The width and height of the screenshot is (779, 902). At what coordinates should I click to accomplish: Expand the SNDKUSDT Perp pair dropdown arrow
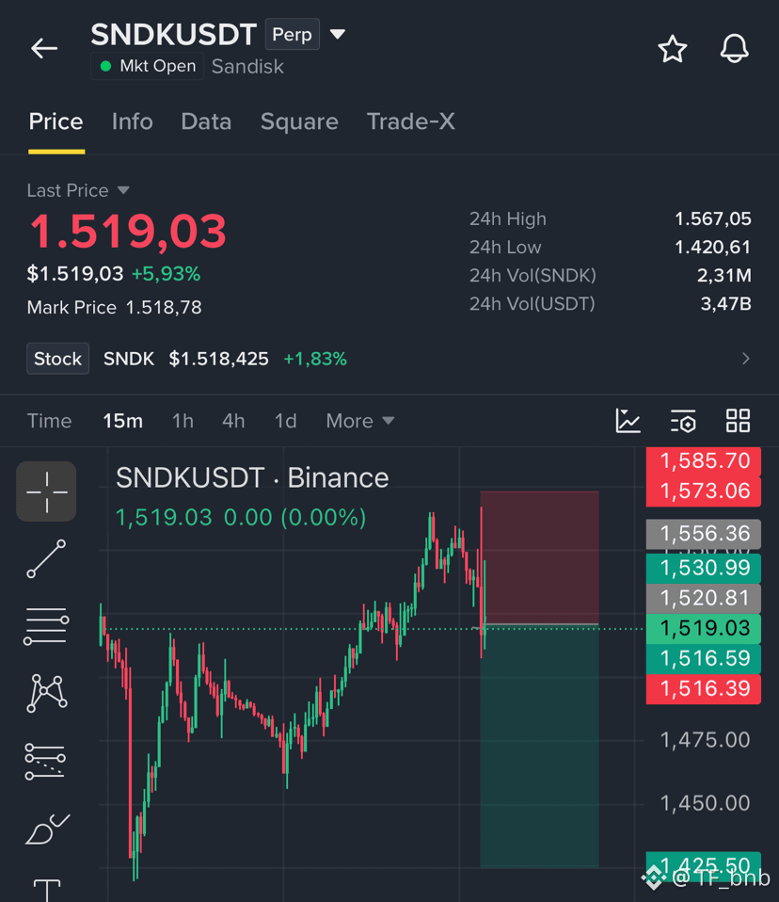(x=338, y=35)
